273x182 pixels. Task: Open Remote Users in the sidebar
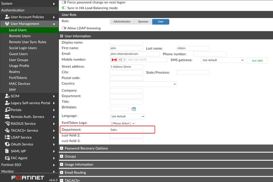pyautogui.click(x=20, y=36)
